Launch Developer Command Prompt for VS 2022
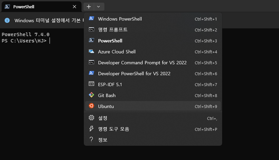 153,63
